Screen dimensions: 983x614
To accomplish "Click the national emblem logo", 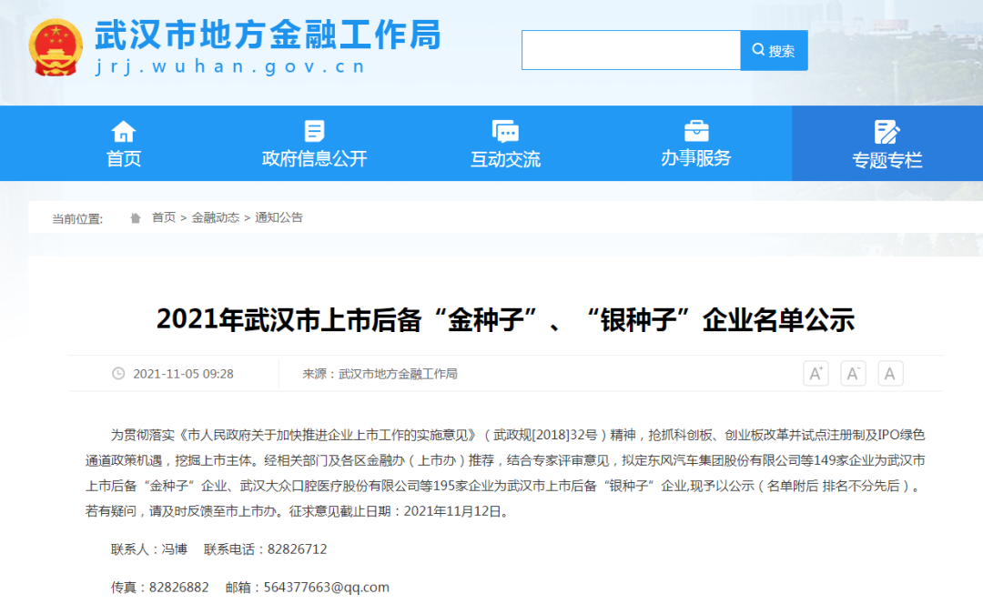I will [55, 47].
